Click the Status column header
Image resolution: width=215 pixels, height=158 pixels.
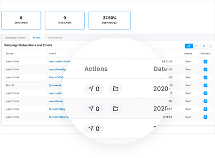point(188,54)
